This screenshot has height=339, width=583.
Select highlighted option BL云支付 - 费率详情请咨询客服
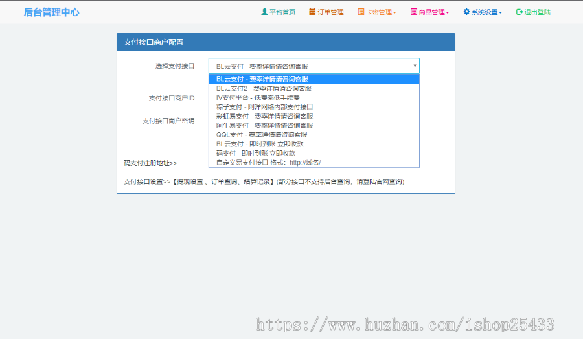click(x=314, y=79)
